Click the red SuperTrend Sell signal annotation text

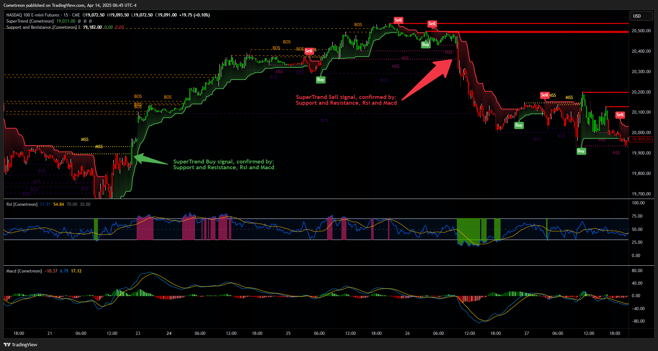[x=346, y=100]
